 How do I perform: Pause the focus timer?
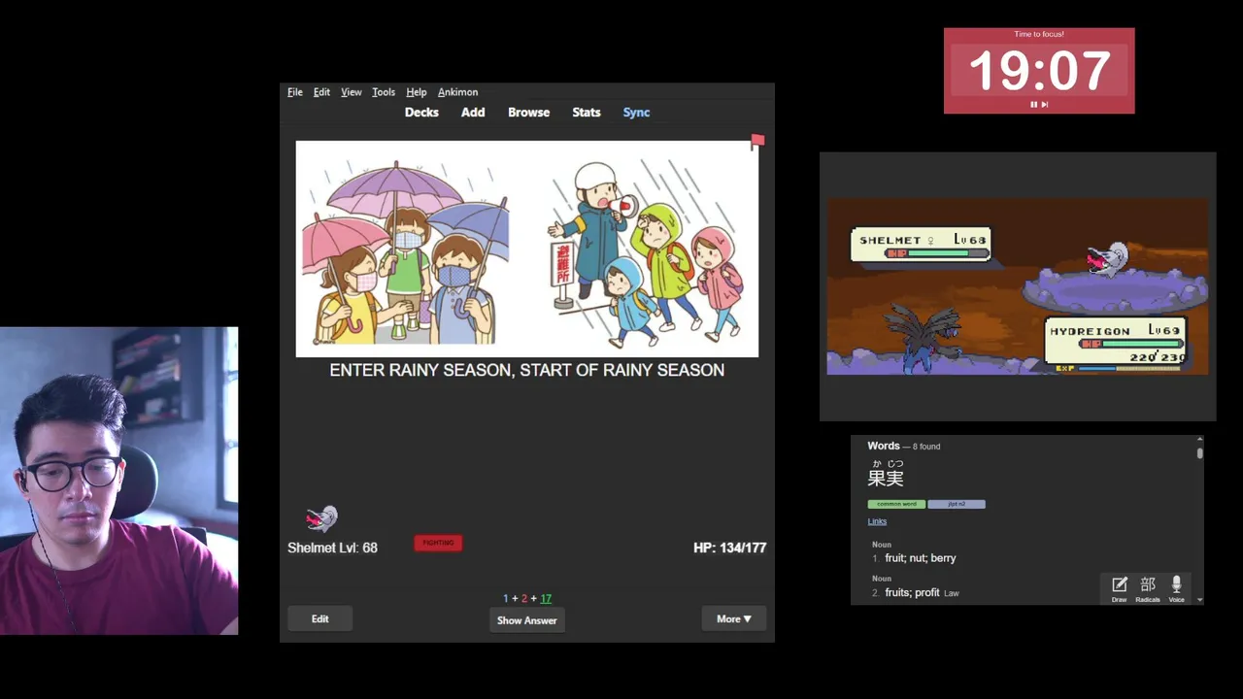click(x=1033, y=104)
